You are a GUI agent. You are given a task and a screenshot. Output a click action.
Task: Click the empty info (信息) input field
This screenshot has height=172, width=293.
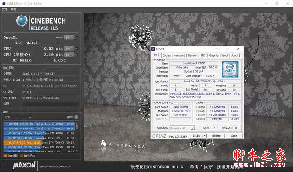[x=50, y=104]
